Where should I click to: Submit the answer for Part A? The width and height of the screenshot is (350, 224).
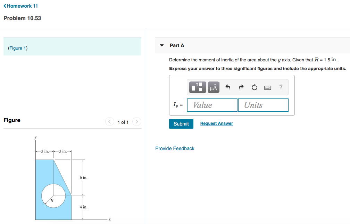pyautogui.click(x=181, y=123)
